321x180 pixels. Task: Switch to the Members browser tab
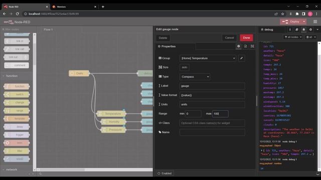pyautogui.click(x=74, y=6)
